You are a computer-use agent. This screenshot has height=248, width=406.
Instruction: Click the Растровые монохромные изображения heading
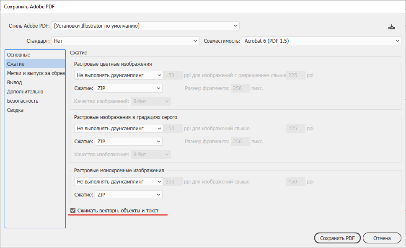click(x=119, y=170)
